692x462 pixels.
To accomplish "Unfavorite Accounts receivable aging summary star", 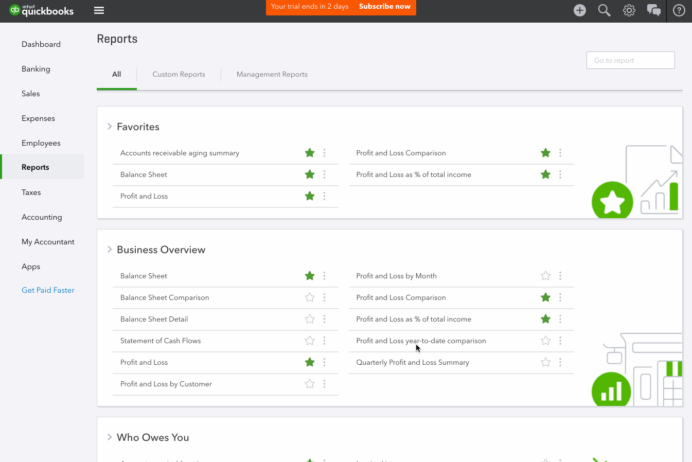I will coord(310,153).
